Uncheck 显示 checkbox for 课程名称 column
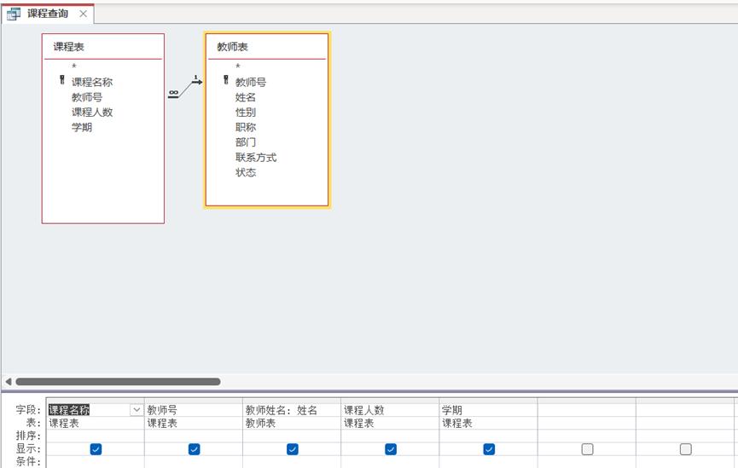Screen dimensions: 738x468 tap(96, 449)
